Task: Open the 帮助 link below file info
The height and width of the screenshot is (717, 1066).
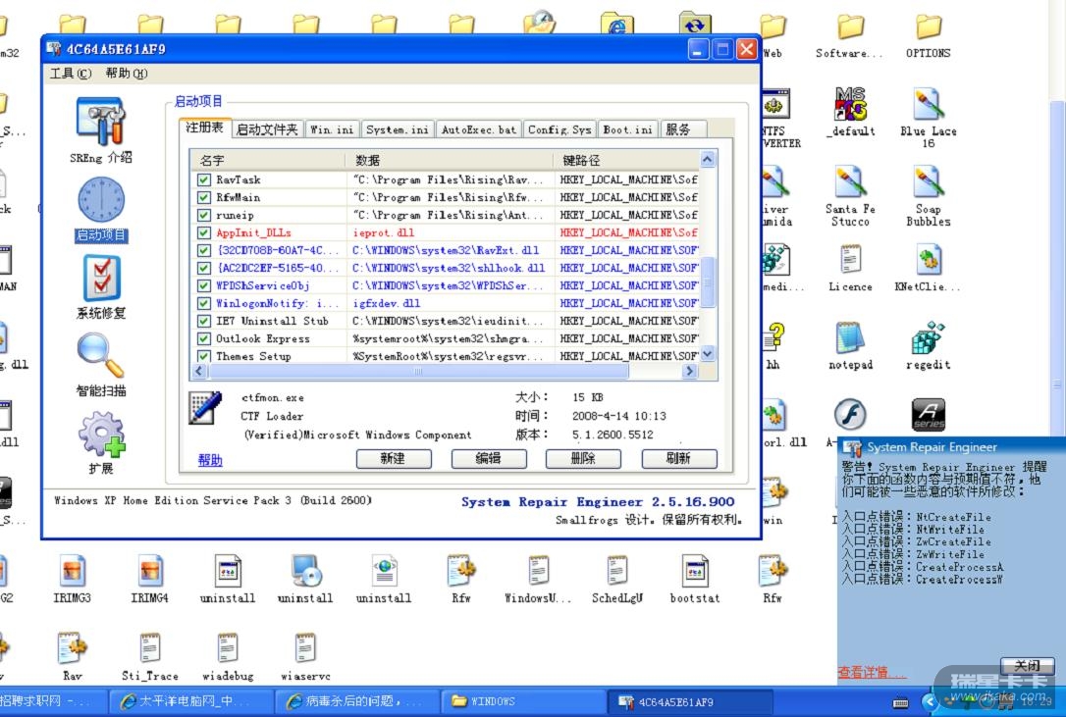Action: [210, 460]
